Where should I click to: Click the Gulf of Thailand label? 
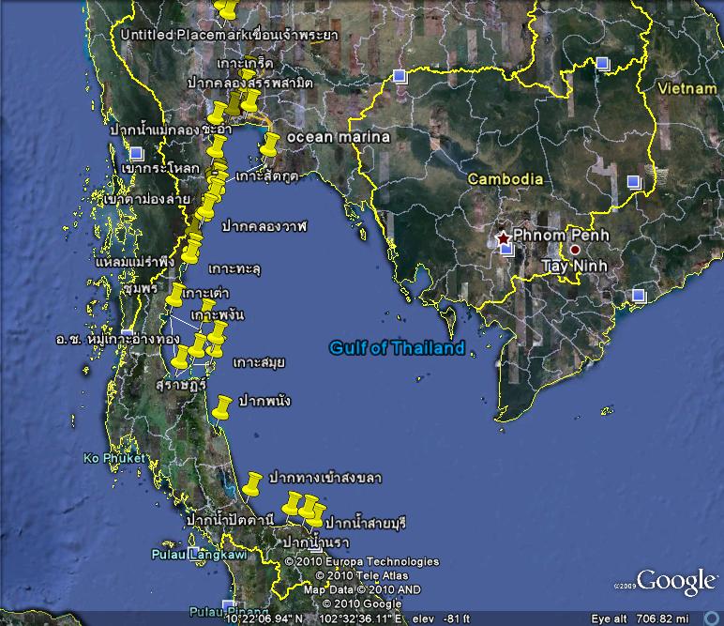pyautogui.click(x=397, y=349)
